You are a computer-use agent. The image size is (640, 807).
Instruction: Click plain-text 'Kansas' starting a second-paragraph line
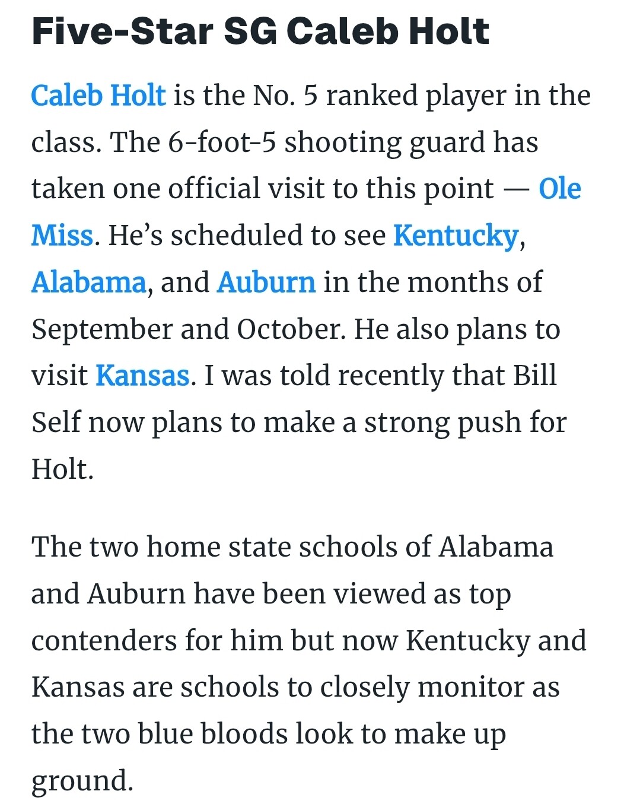(78, 687)
